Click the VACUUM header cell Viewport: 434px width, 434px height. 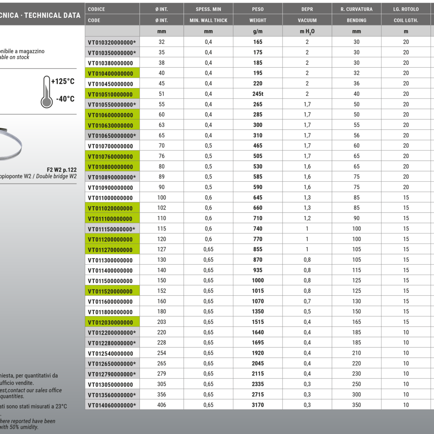pos(307,20)
